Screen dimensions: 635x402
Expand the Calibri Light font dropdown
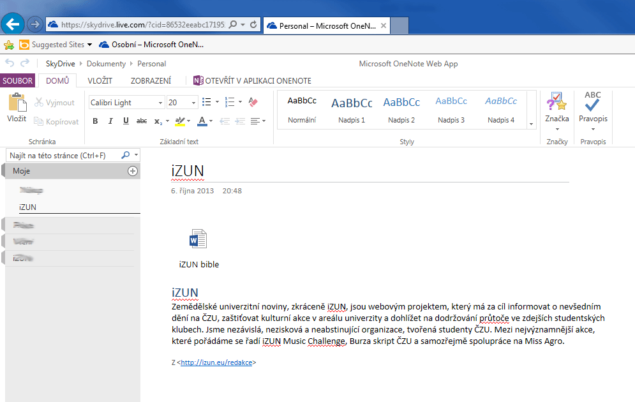161,103
